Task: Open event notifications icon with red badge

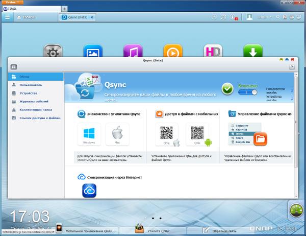Action: 233,17
